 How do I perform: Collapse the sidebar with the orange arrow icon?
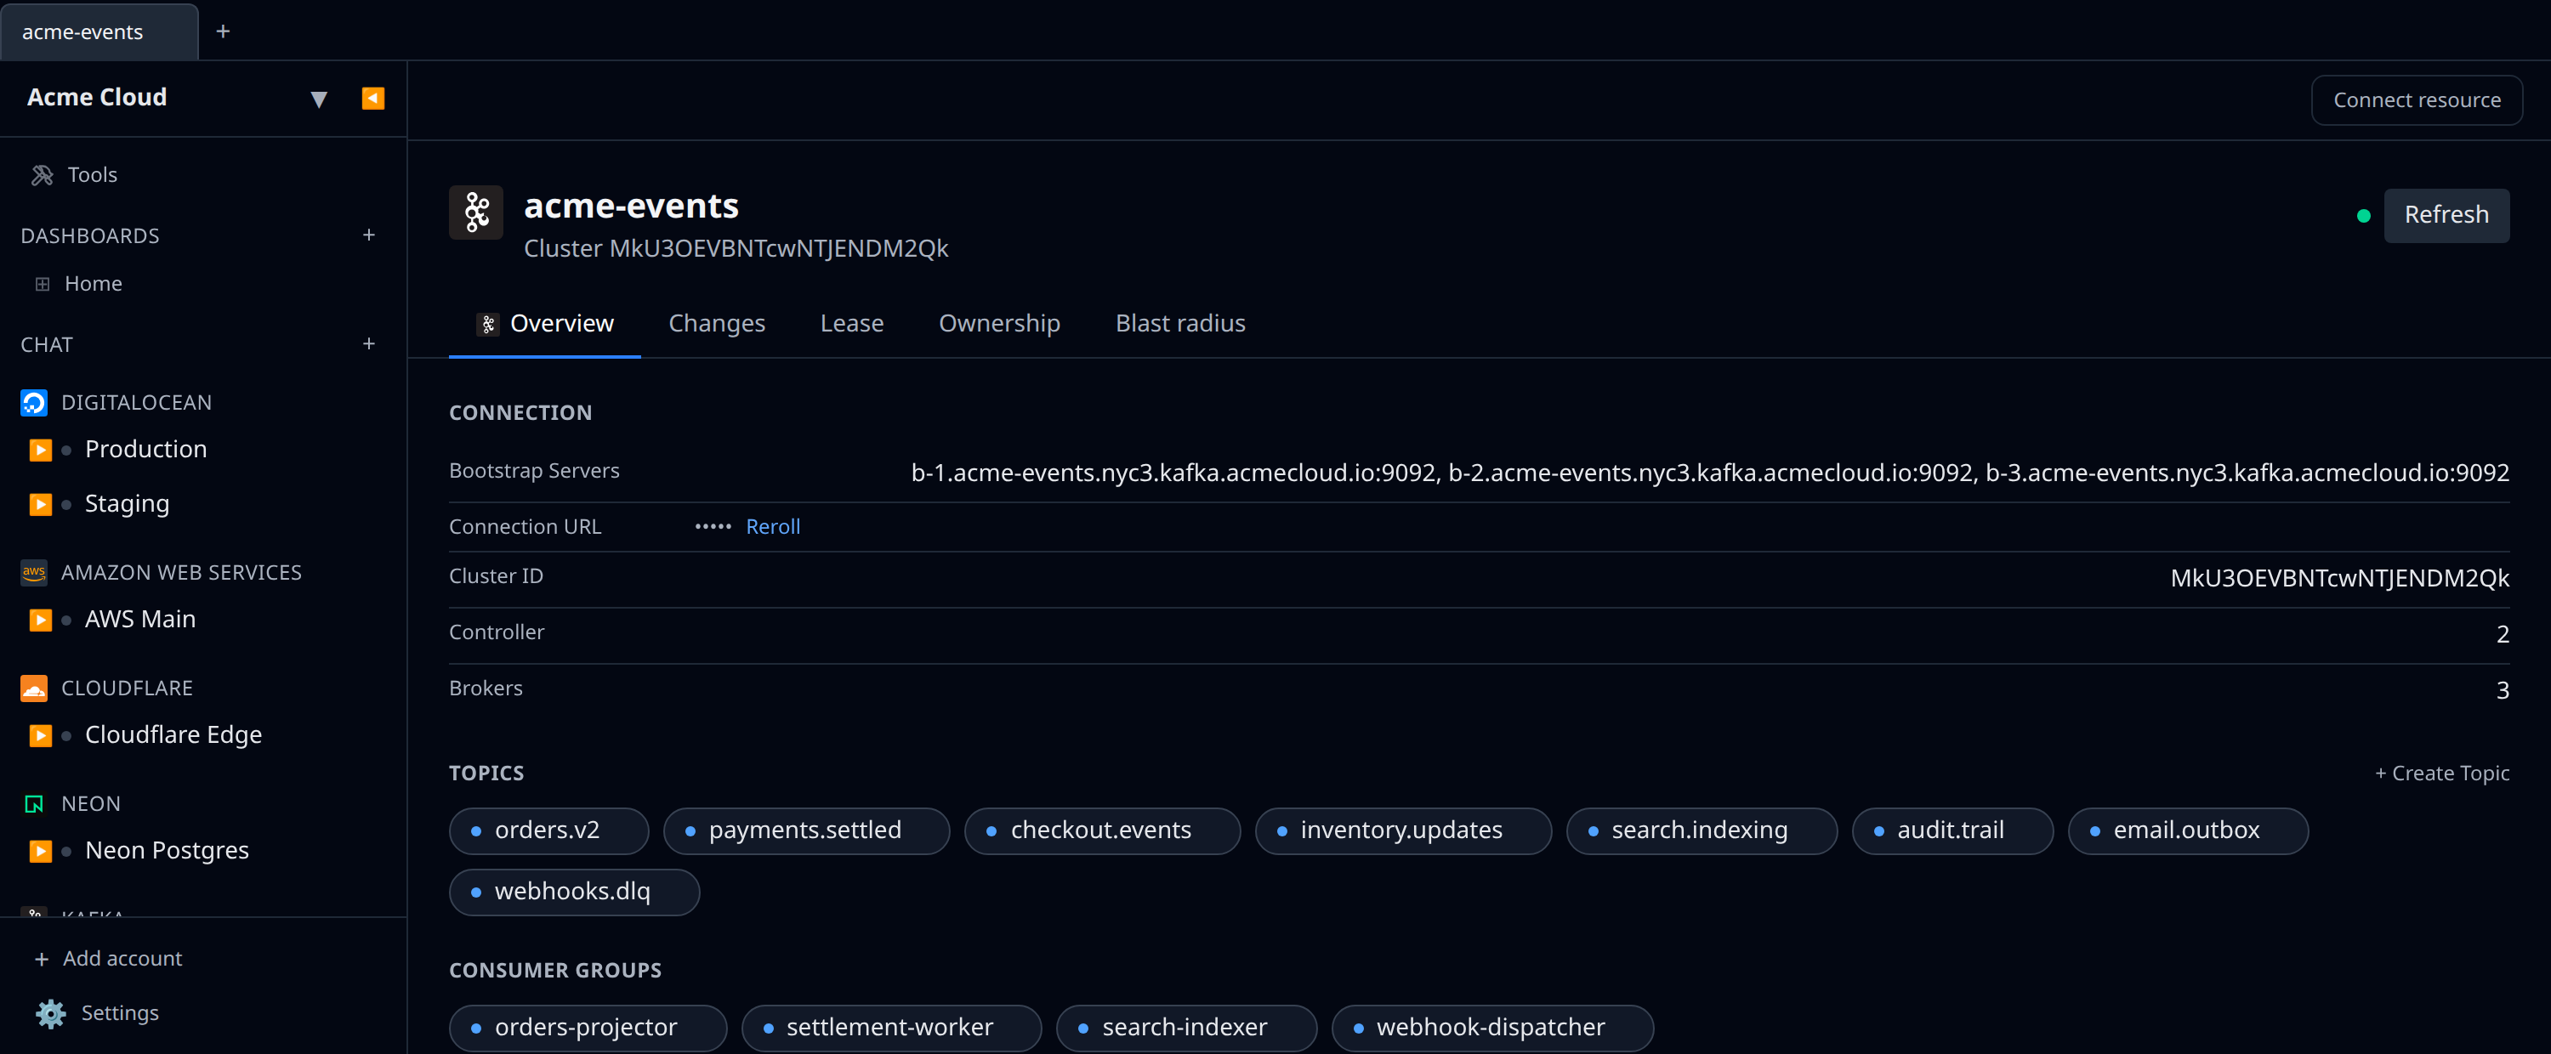click(x=372, y=98)
